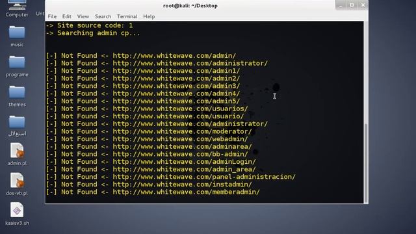The width and height of the screenshot is (416, 234).
Task: Click the whitewave.com/moderator/ line
Action: (149, 131)
